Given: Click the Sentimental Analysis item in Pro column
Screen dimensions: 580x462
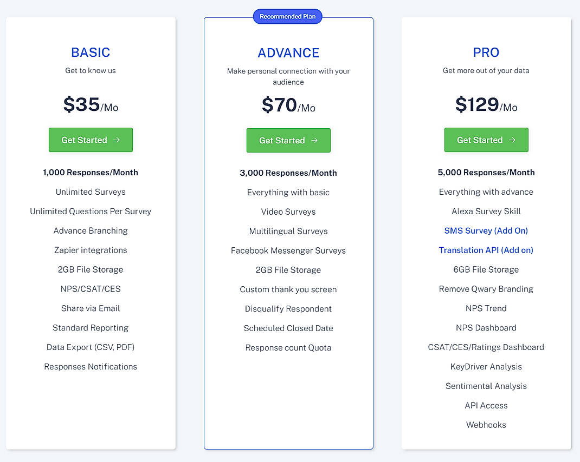Looking at the screenshot, I should pyautogui.click(x=486, y=386).
